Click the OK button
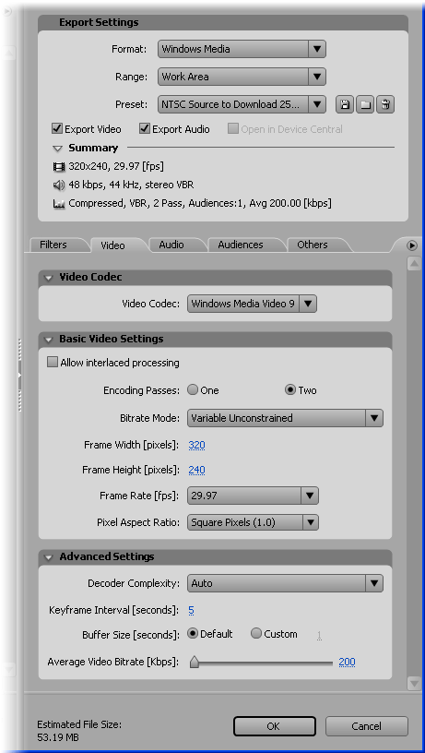This screenshot has height=753, width=425. (x=275, y=726)
